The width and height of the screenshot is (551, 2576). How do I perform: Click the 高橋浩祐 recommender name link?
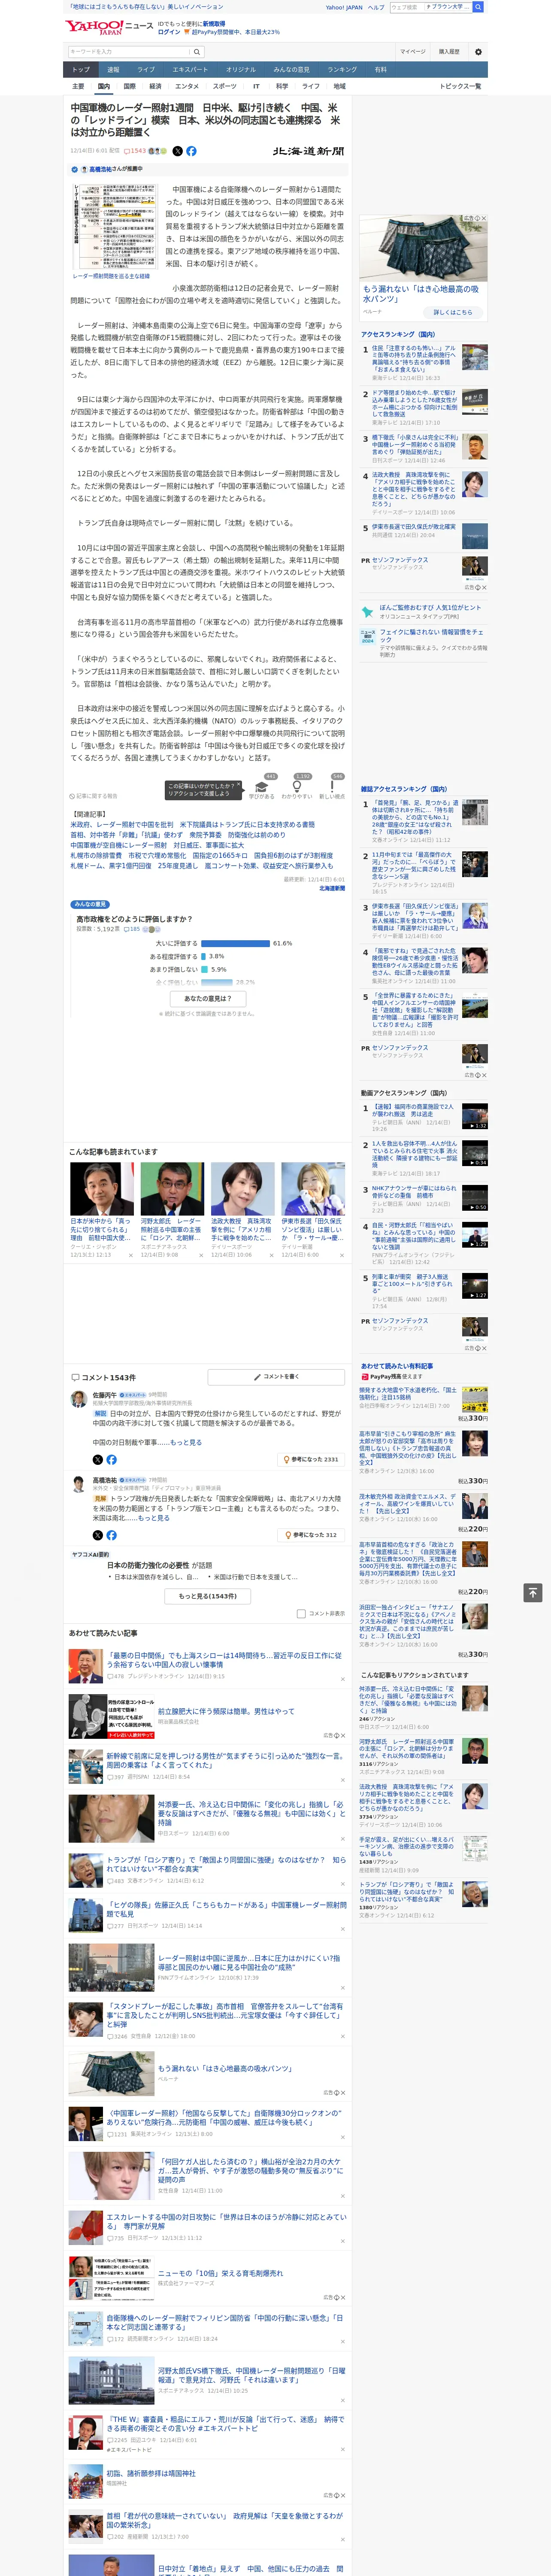coord(101,169)
